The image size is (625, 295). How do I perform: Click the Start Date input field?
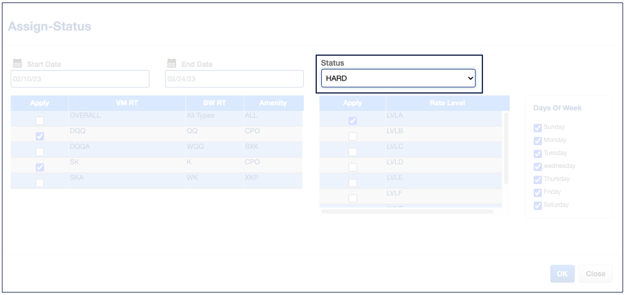click(80, 79)
